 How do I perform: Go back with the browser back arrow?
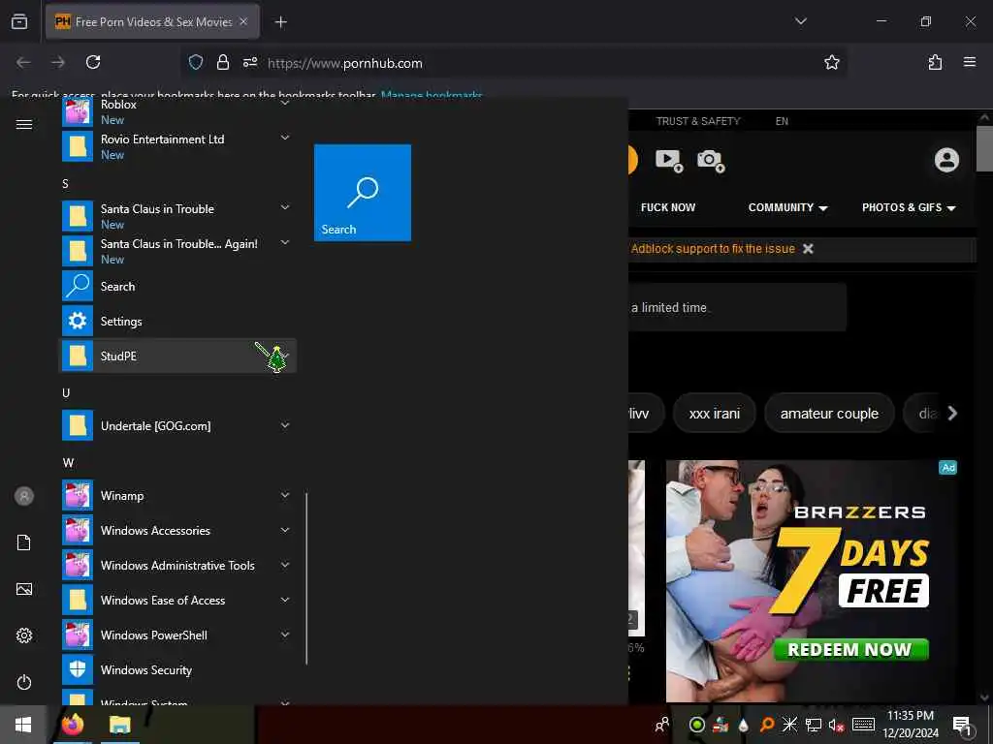23,62
